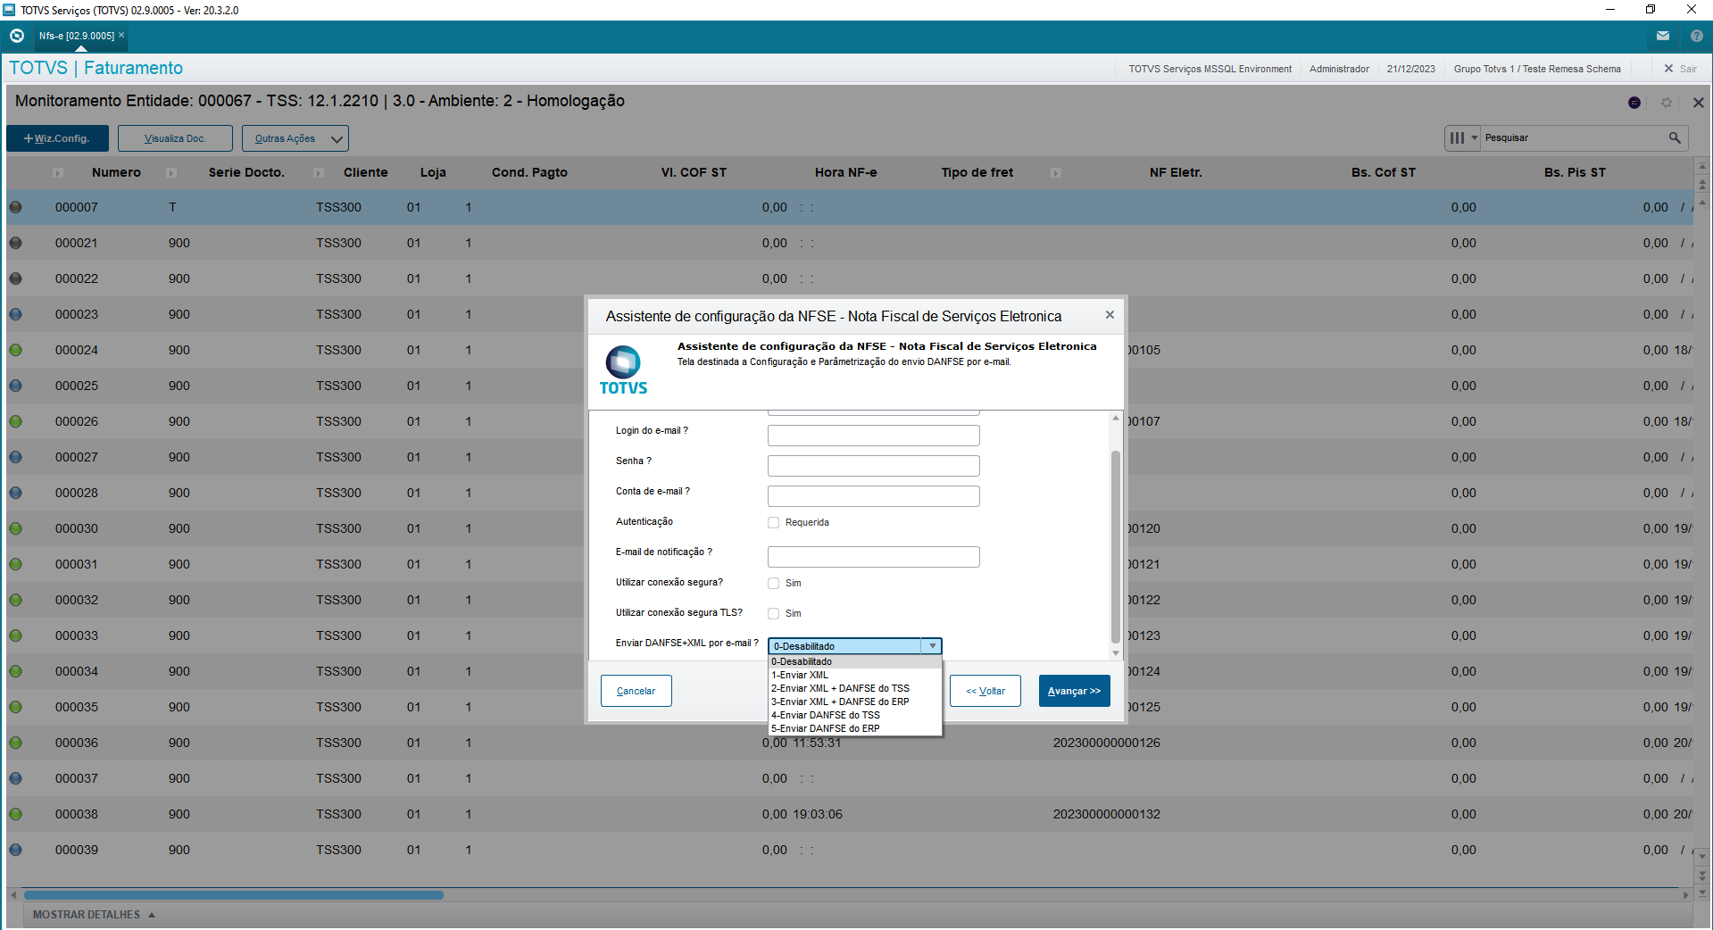Select 2-Enviar XML + DANFSE do TSS
1713x930 pixels.
pyautogui.click(x=854, y=689)
